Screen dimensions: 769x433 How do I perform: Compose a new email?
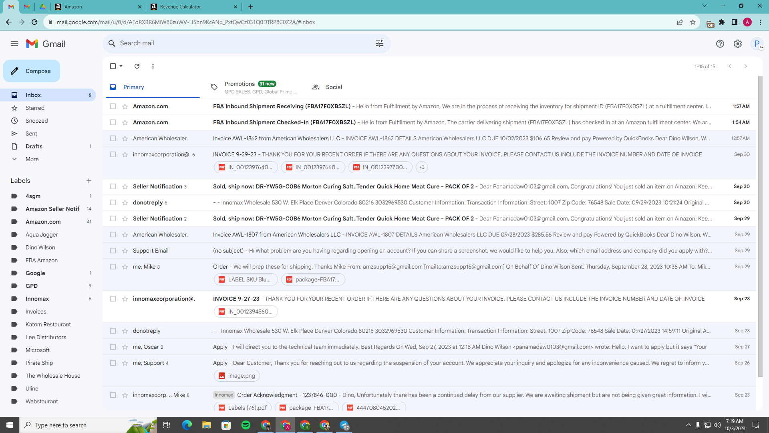(x=32, y=71)
